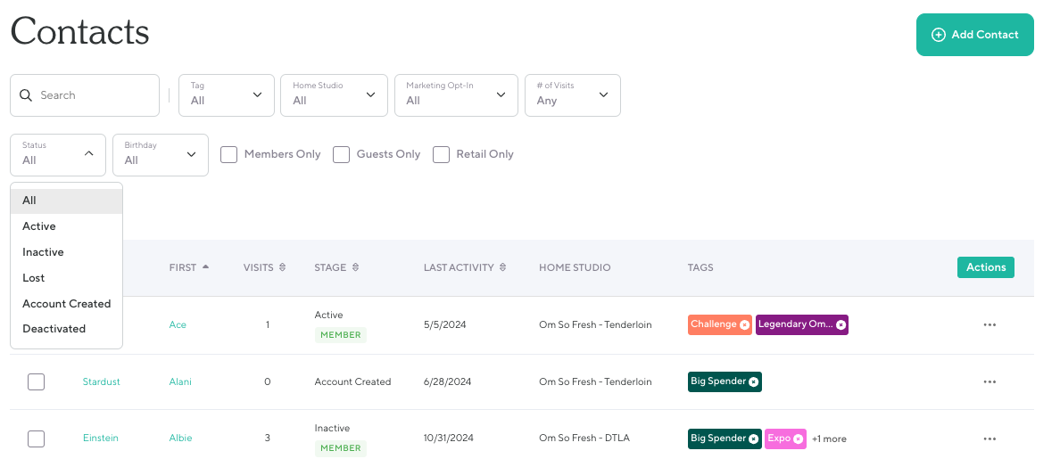Screen dimensions: 1060x459
Task: Remove the Challenge tag from Ace
Action: (x=744, y=325)
